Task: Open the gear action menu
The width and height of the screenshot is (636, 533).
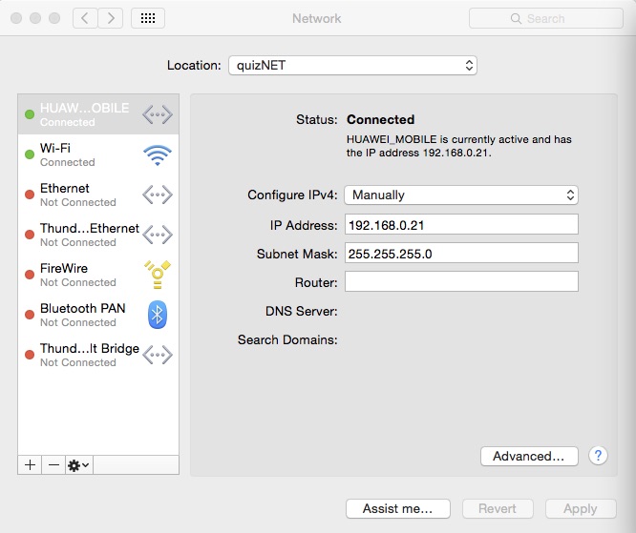Action: click(78, 464)
